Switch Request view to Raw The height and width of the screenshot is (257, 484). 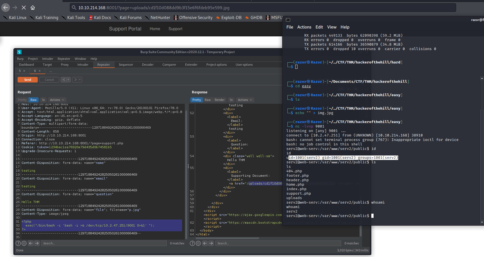pyautogui.click(x=34, y=100)
